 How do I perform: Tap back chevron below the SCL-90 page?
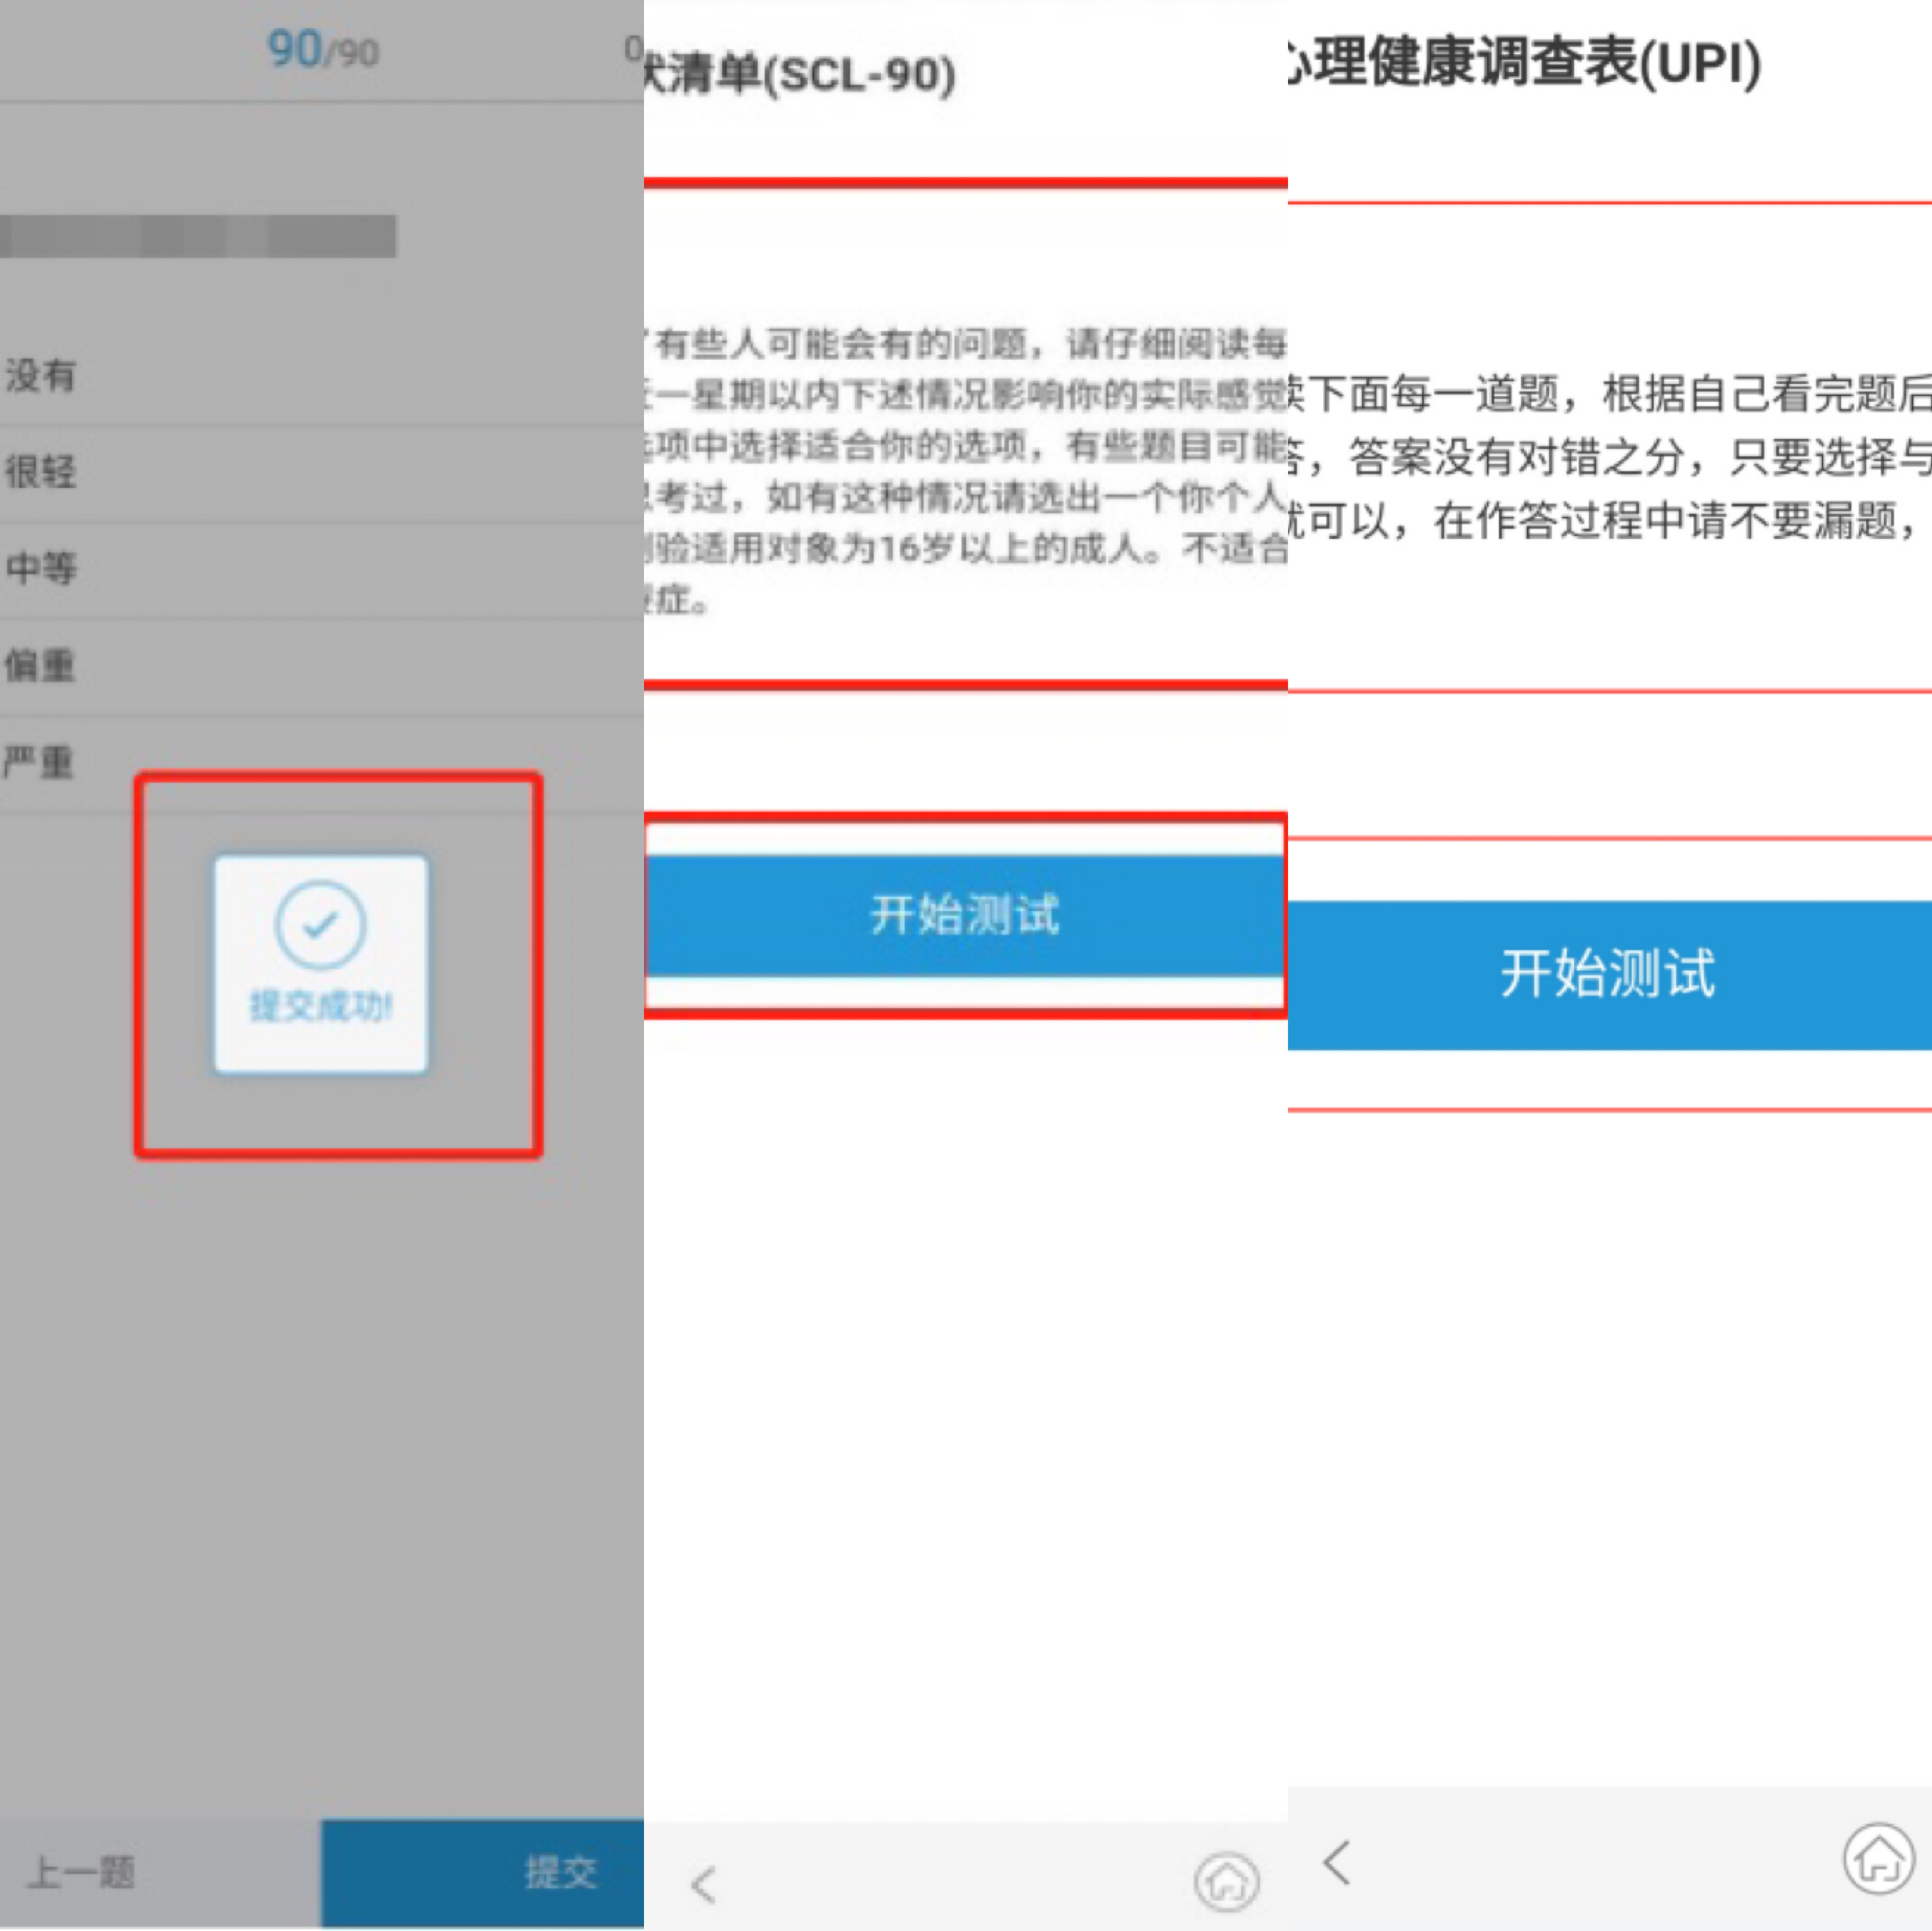(x=704, y=1884)
